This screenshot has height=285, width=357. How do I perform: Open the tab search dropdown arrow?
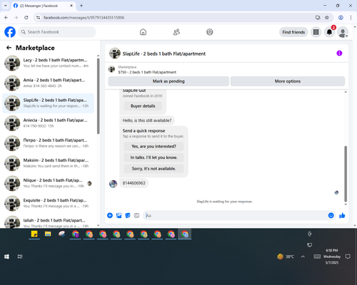click(x=6, y=6)
